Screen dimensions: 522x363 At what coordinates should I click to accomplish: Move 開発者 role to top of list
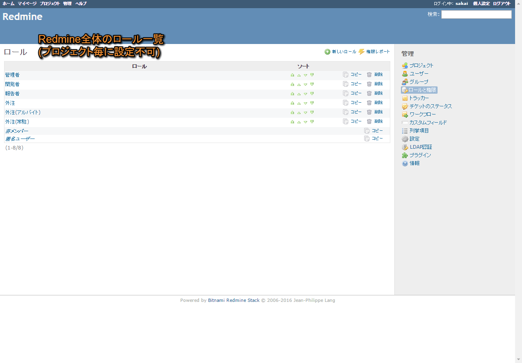click(292, 84)
